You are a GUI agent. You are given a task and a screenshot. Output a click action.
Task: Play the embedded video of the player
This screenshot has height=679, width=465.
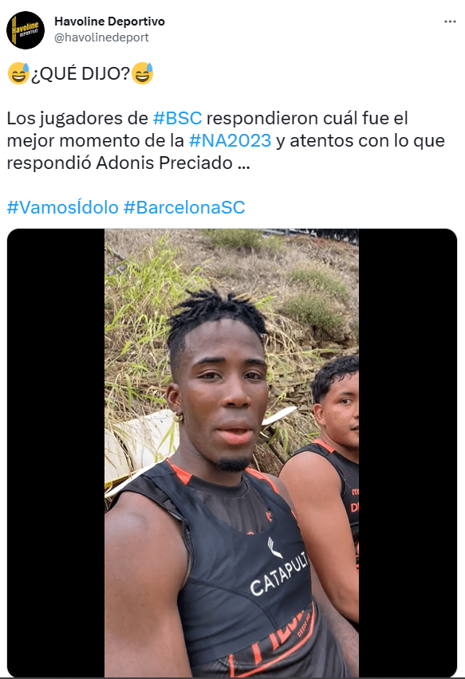(x=232, y=452)
